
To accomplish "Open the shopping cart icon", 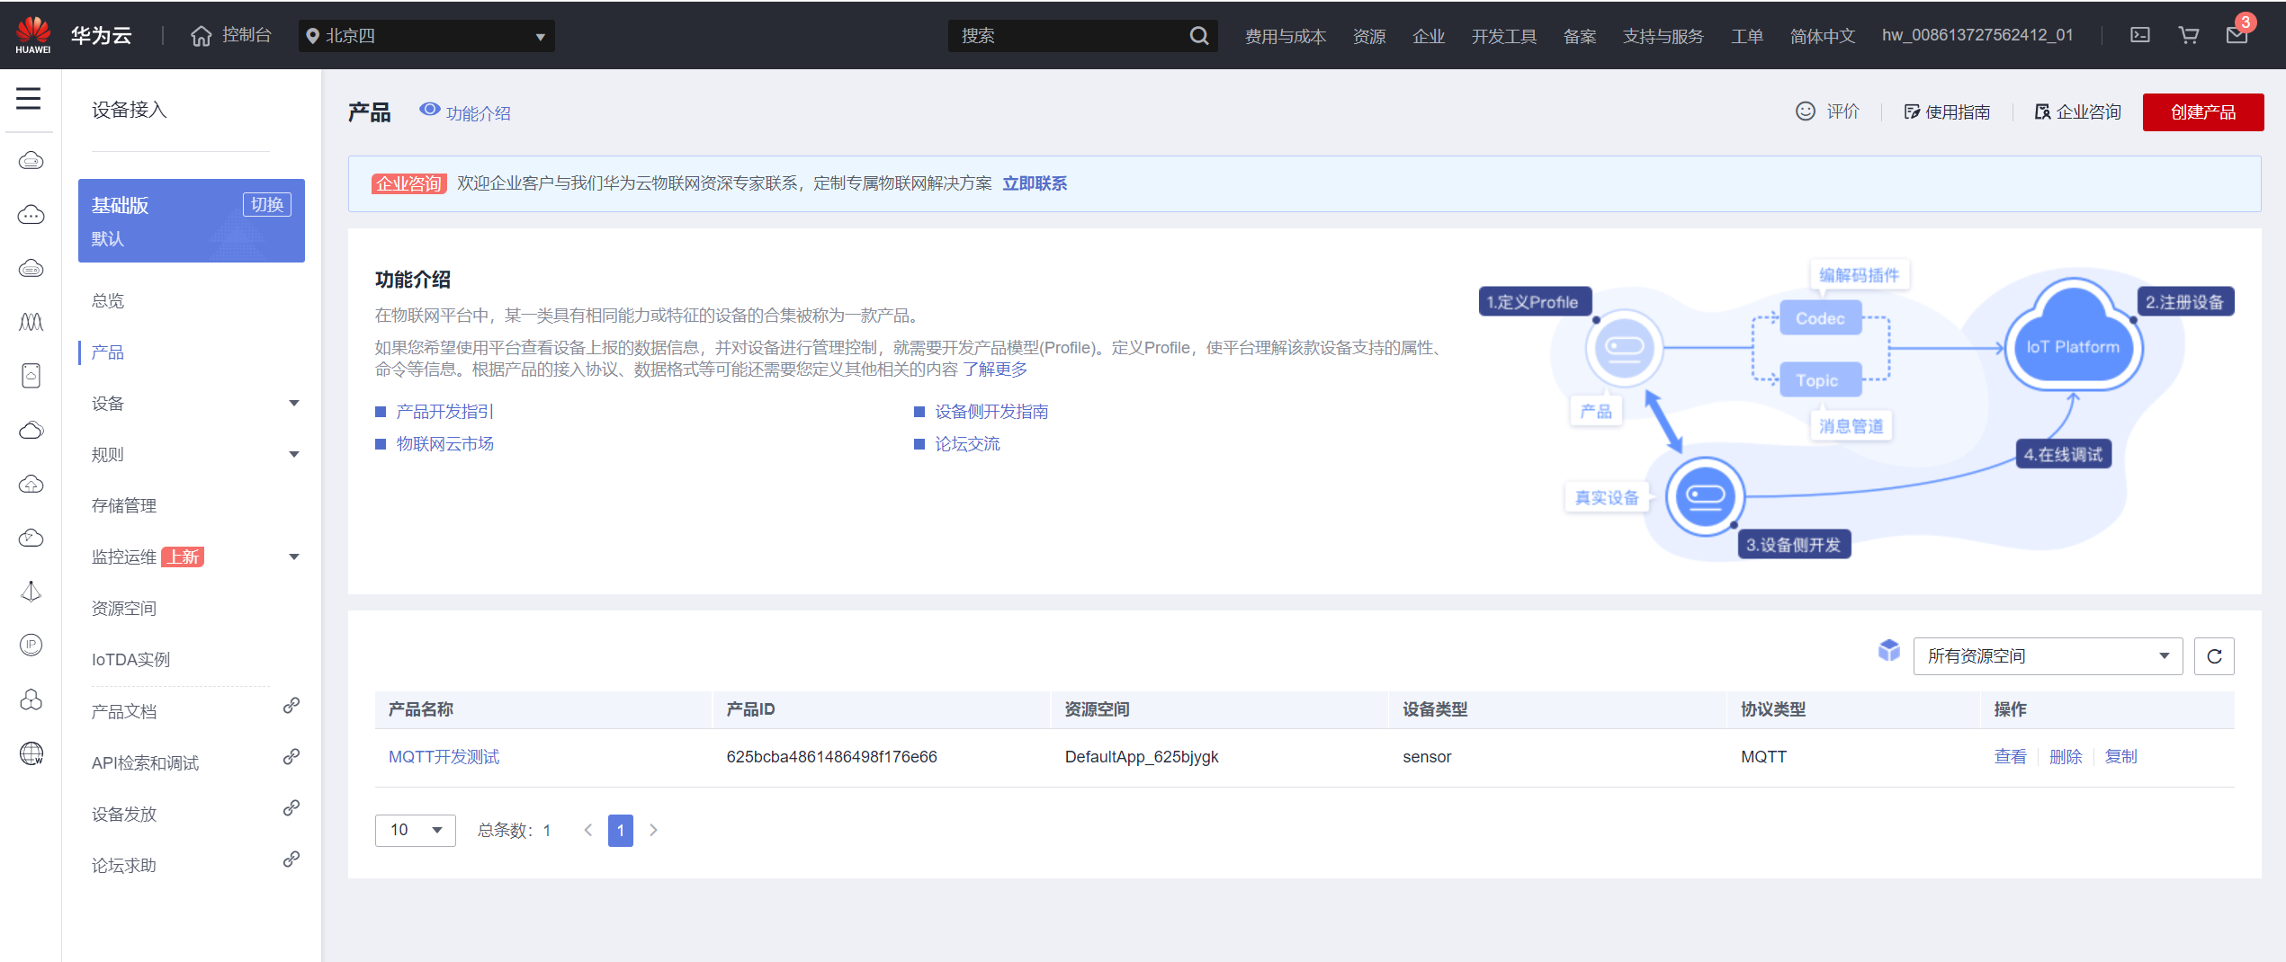I will pos(2189,35).
